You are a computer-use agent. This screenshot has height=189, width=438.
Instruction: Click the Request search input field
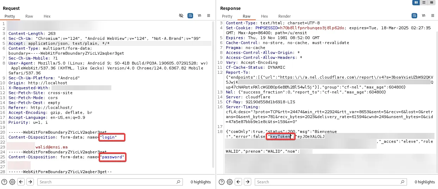tap(106, 182)
